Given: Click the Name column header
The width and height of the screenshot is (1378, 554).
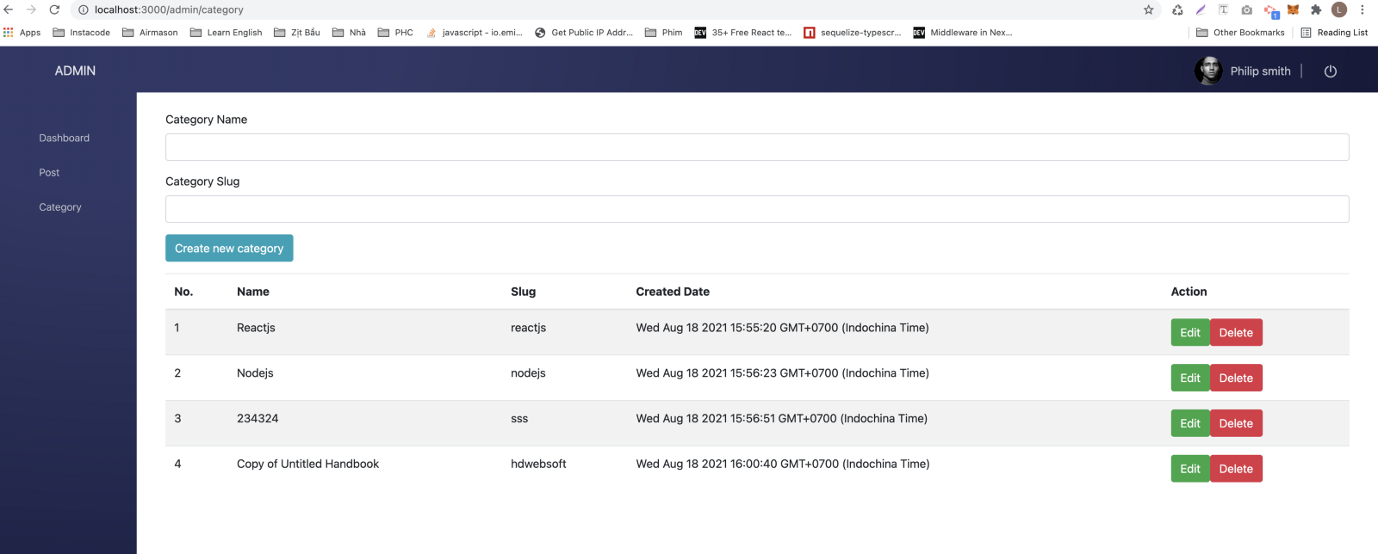Looking at the screenshot, I should (253, 292).
